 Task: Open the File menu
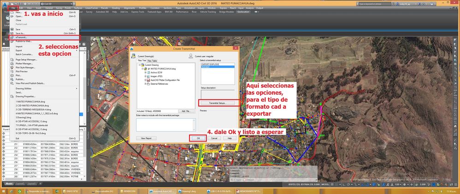(14, 8)
